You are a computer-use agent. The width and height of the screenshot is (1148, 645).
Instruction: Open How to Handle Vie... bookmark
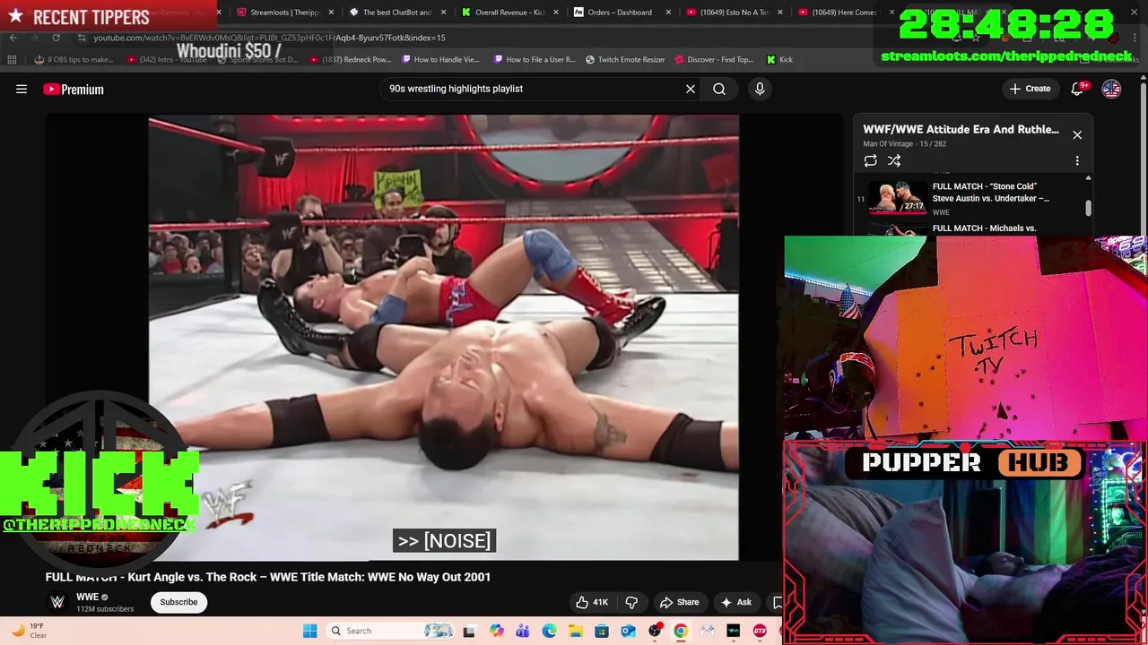pyautogui.click(x=440, y=60)
